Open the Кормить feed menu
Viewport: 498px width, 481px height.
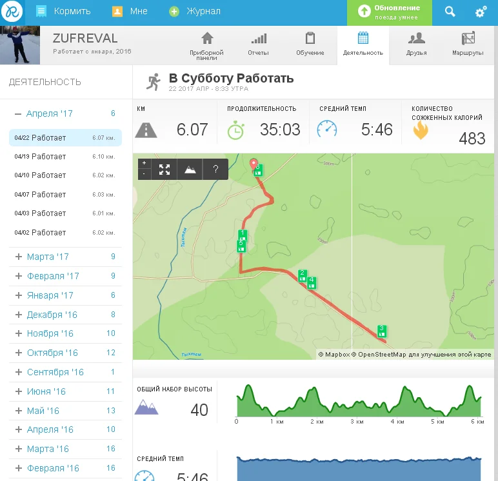tap(63, 12)
